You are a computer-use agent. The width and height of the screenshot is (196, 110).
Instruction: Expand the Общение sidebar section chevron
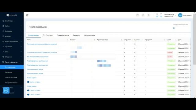coord(21,57)
